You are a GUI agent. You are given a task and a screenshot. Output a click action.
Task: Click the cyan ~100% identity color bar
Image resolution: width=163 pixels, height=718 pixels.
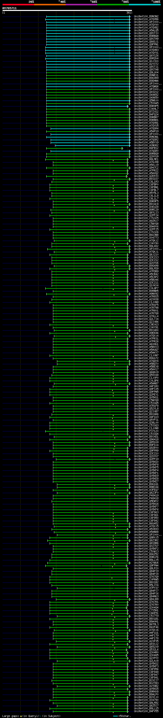pos(145,5)
